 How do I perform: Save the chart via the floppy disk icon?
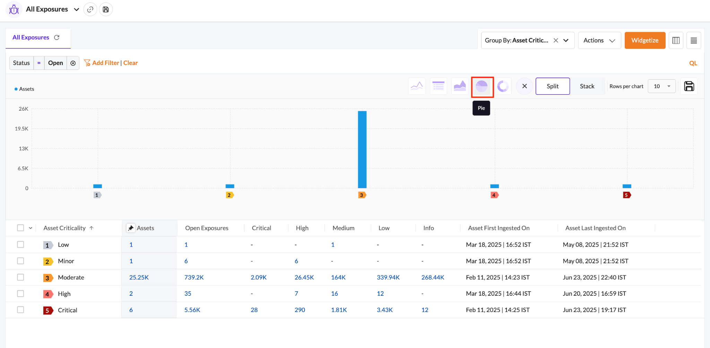click(x=689, y=86)
